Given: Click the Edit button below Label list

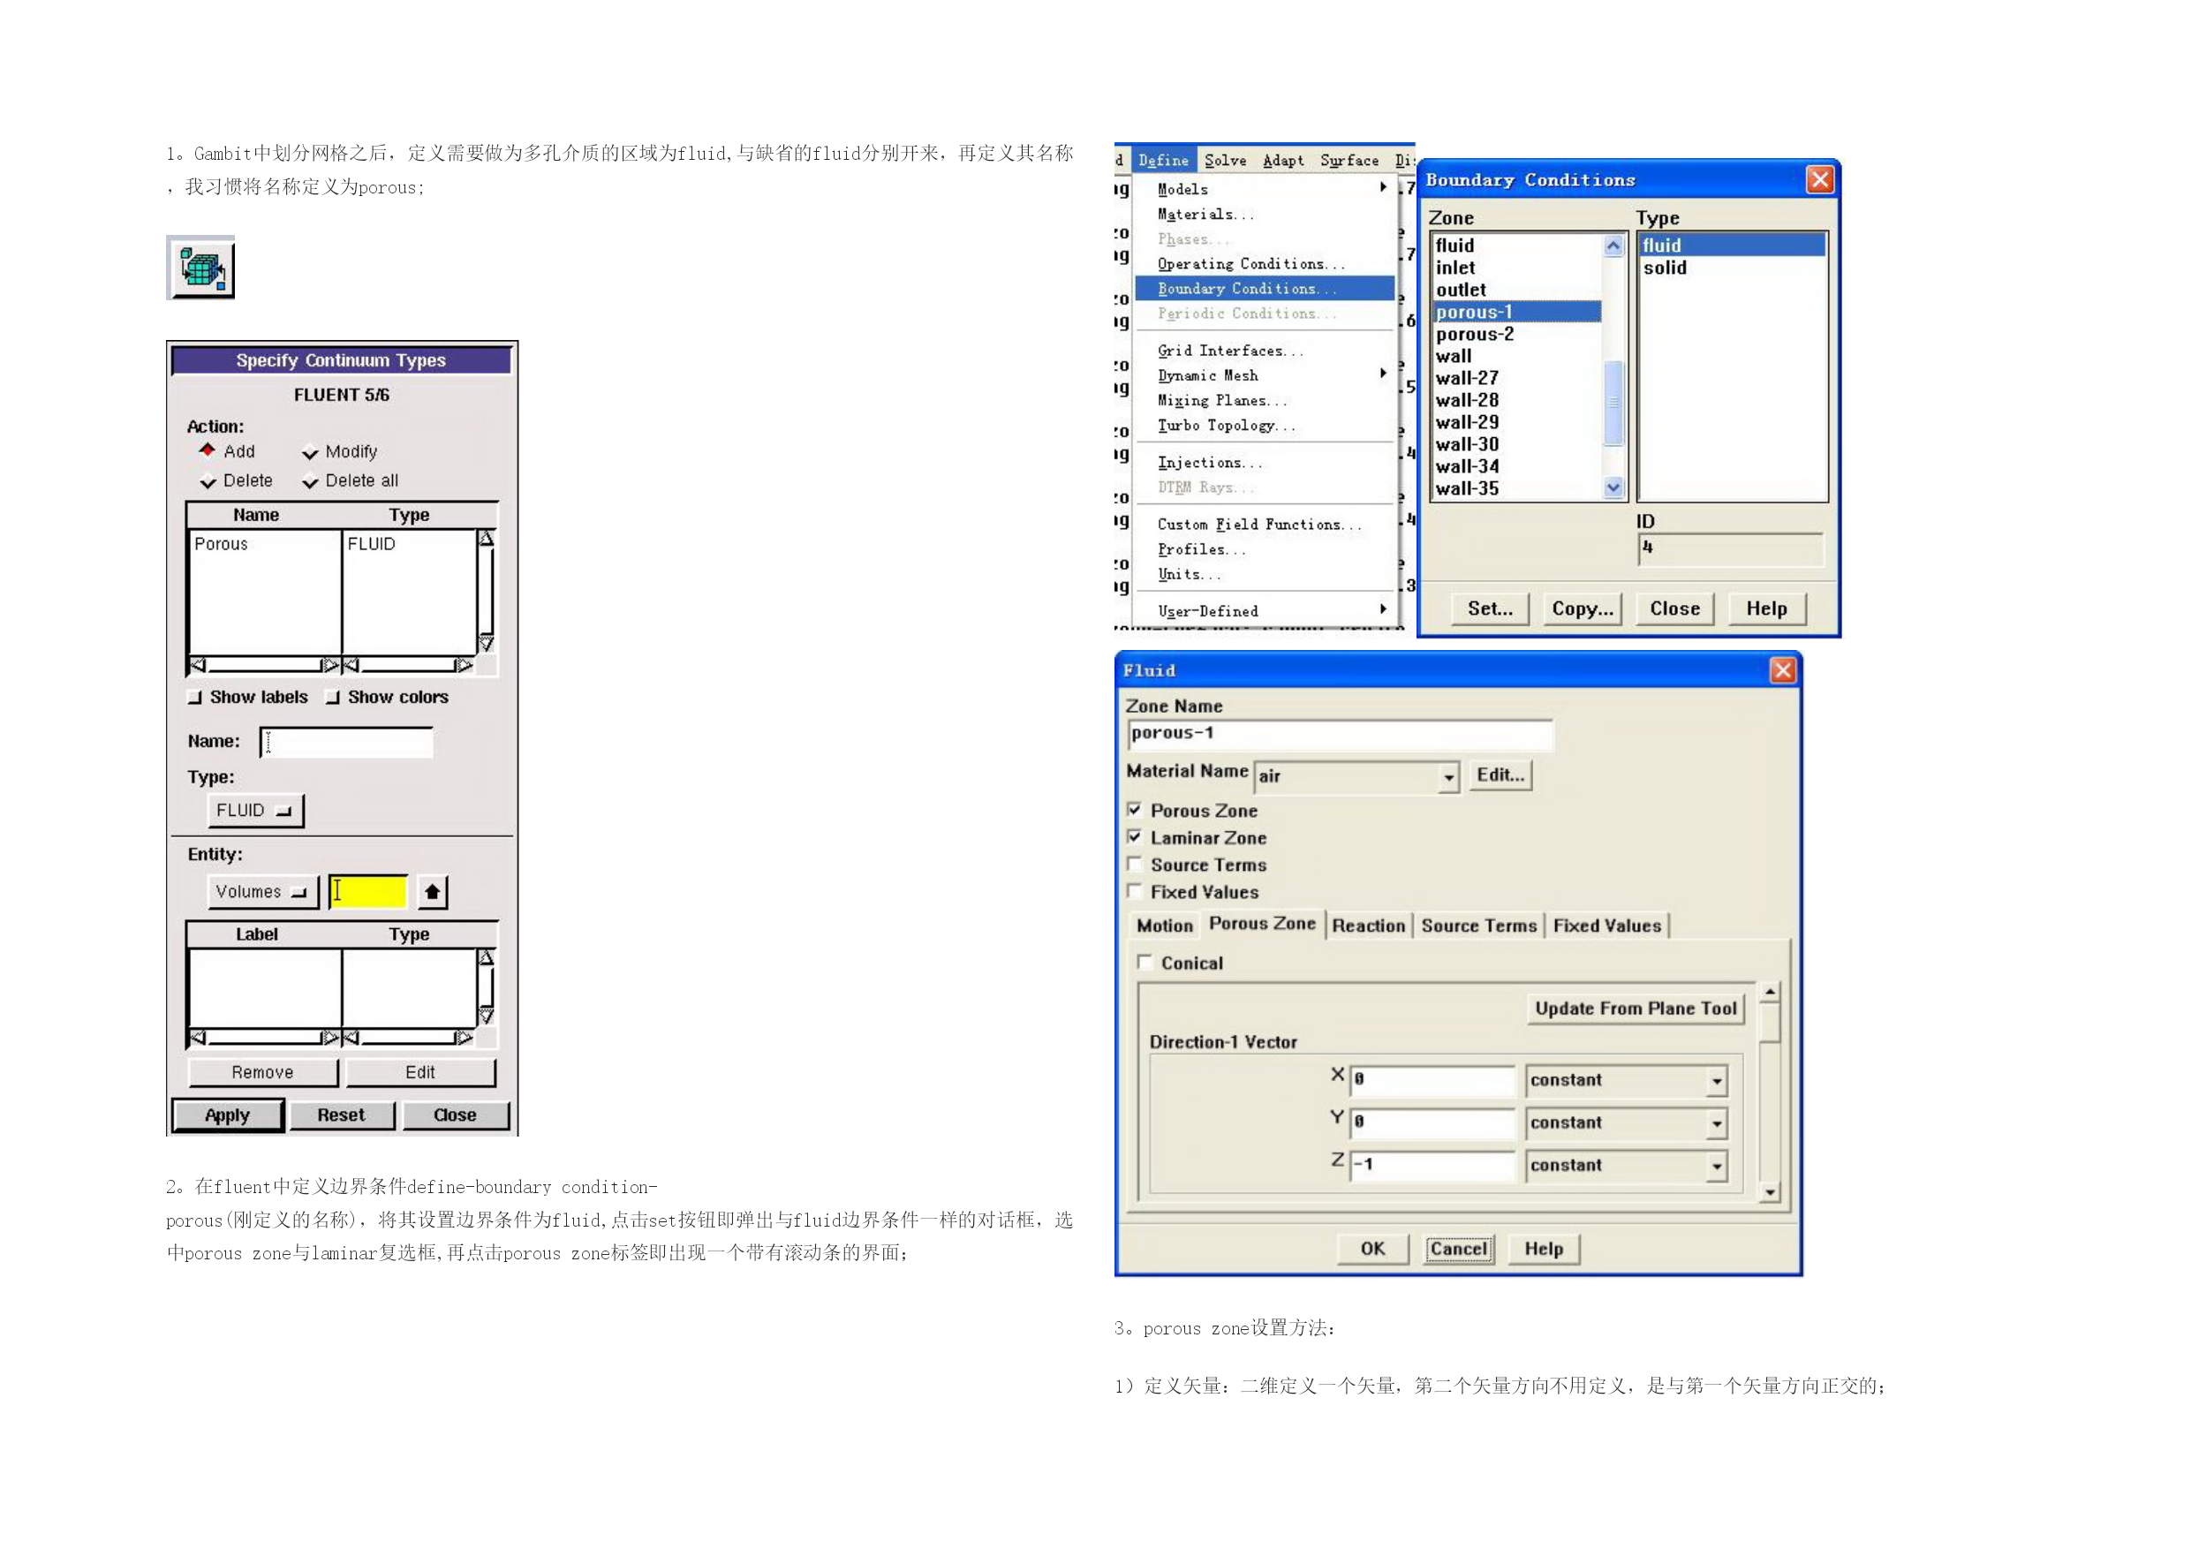Looking at the screenshot, I should [x=419, y=1072].
